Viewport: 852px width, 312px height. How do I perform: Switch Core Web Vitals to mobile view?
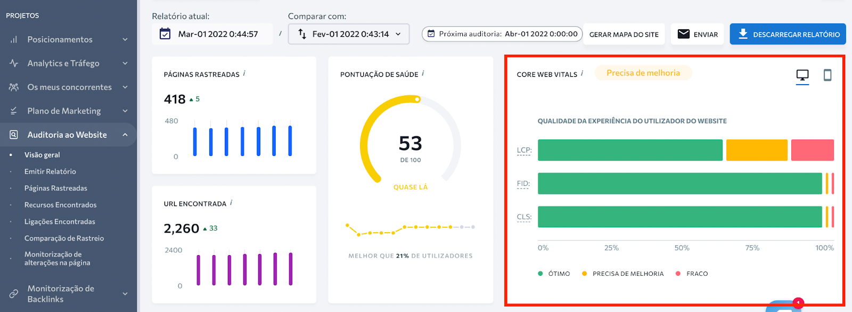(x=828, y=75)
